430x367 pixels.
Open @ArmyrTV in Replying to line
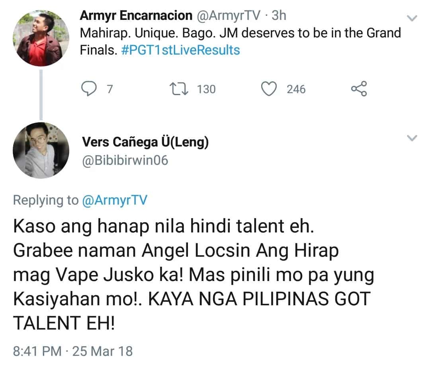tap(115, 200)
